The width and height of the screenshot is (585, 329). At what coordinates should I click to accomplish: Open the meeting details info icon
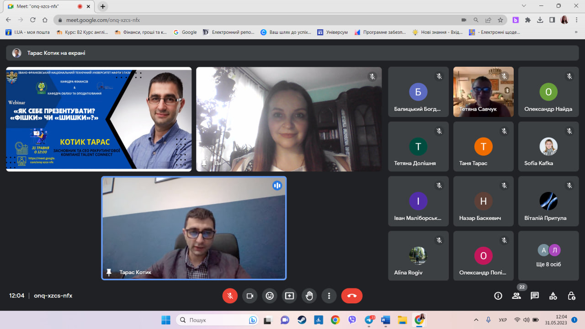(x=498, y=296)
